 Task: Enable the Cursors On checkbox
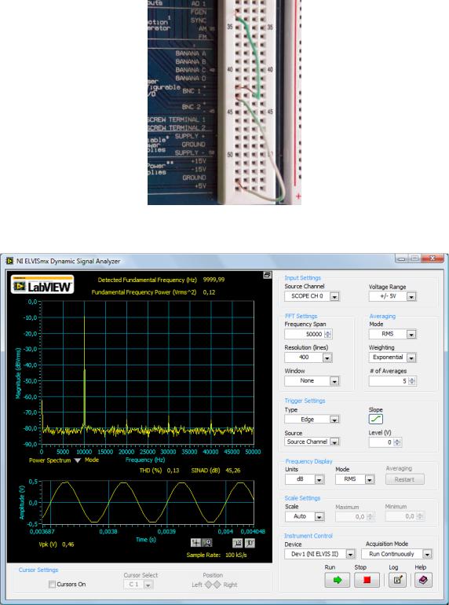(x=52, y=584)
